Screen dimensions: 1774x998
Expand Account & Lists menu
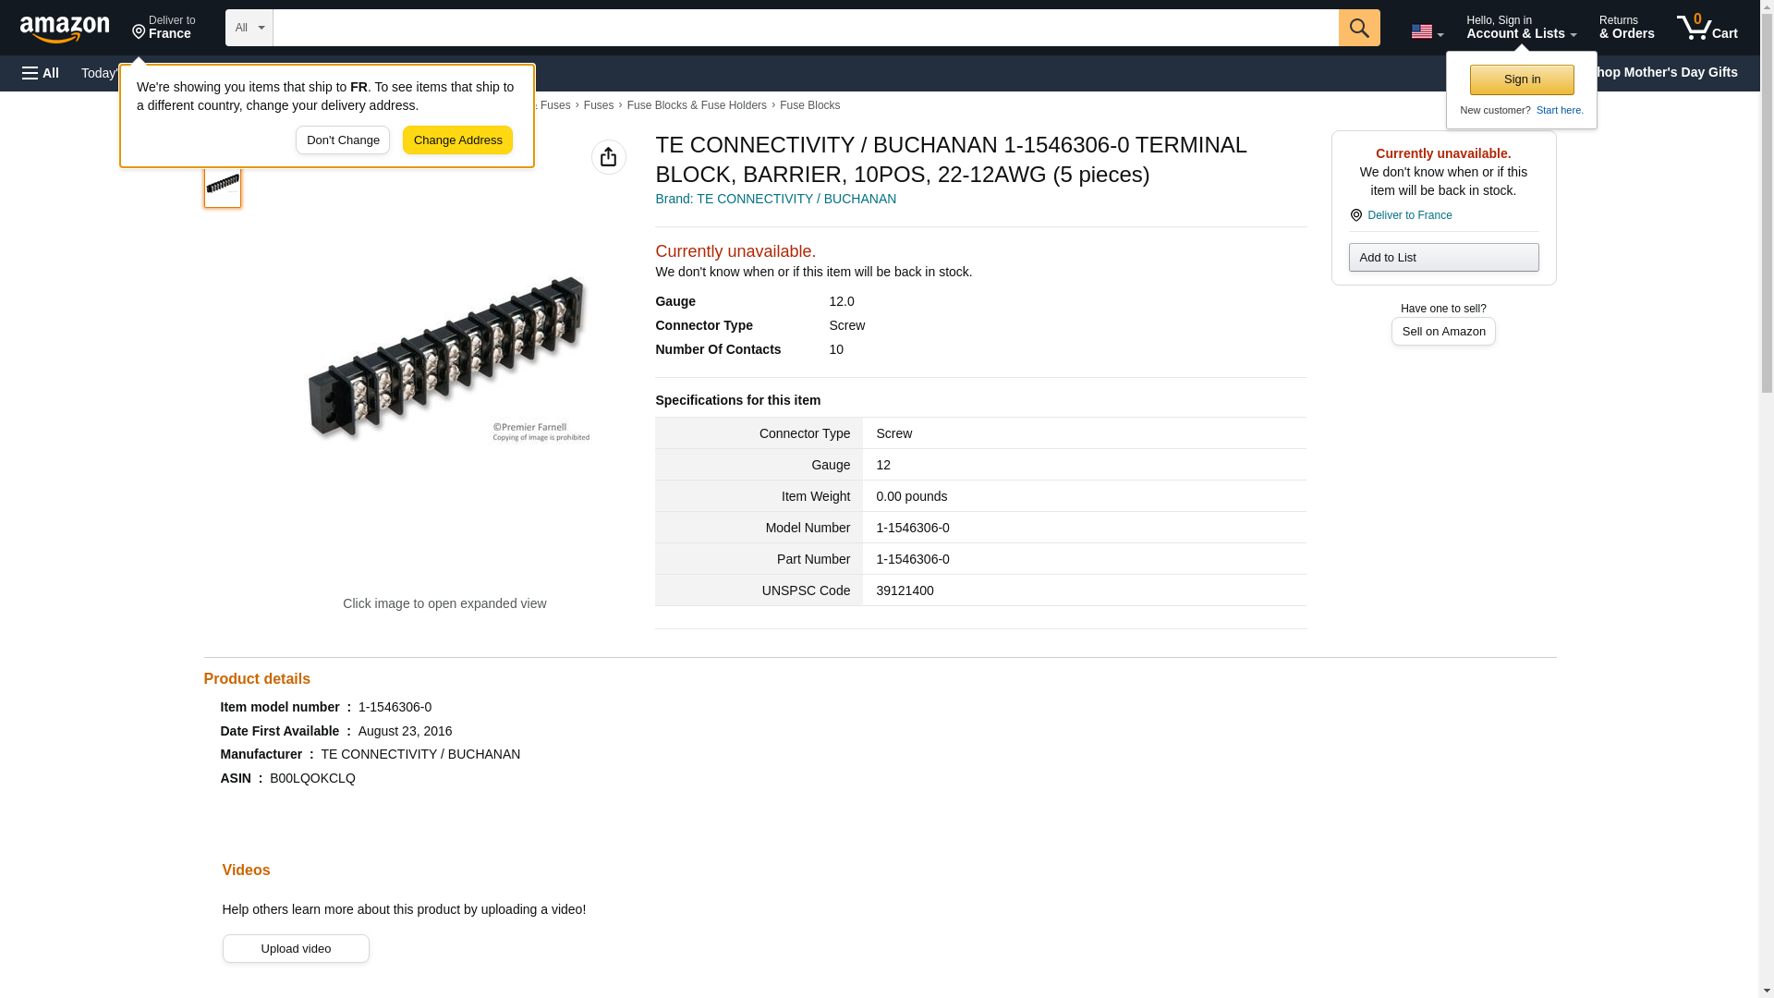(1520, 28)
